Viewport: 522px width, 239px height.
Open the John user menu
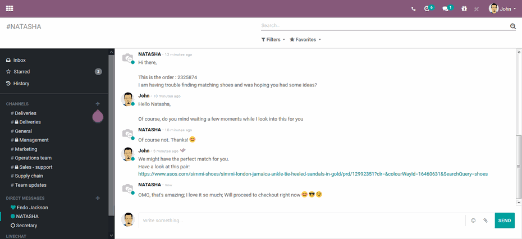pos(502,9)
